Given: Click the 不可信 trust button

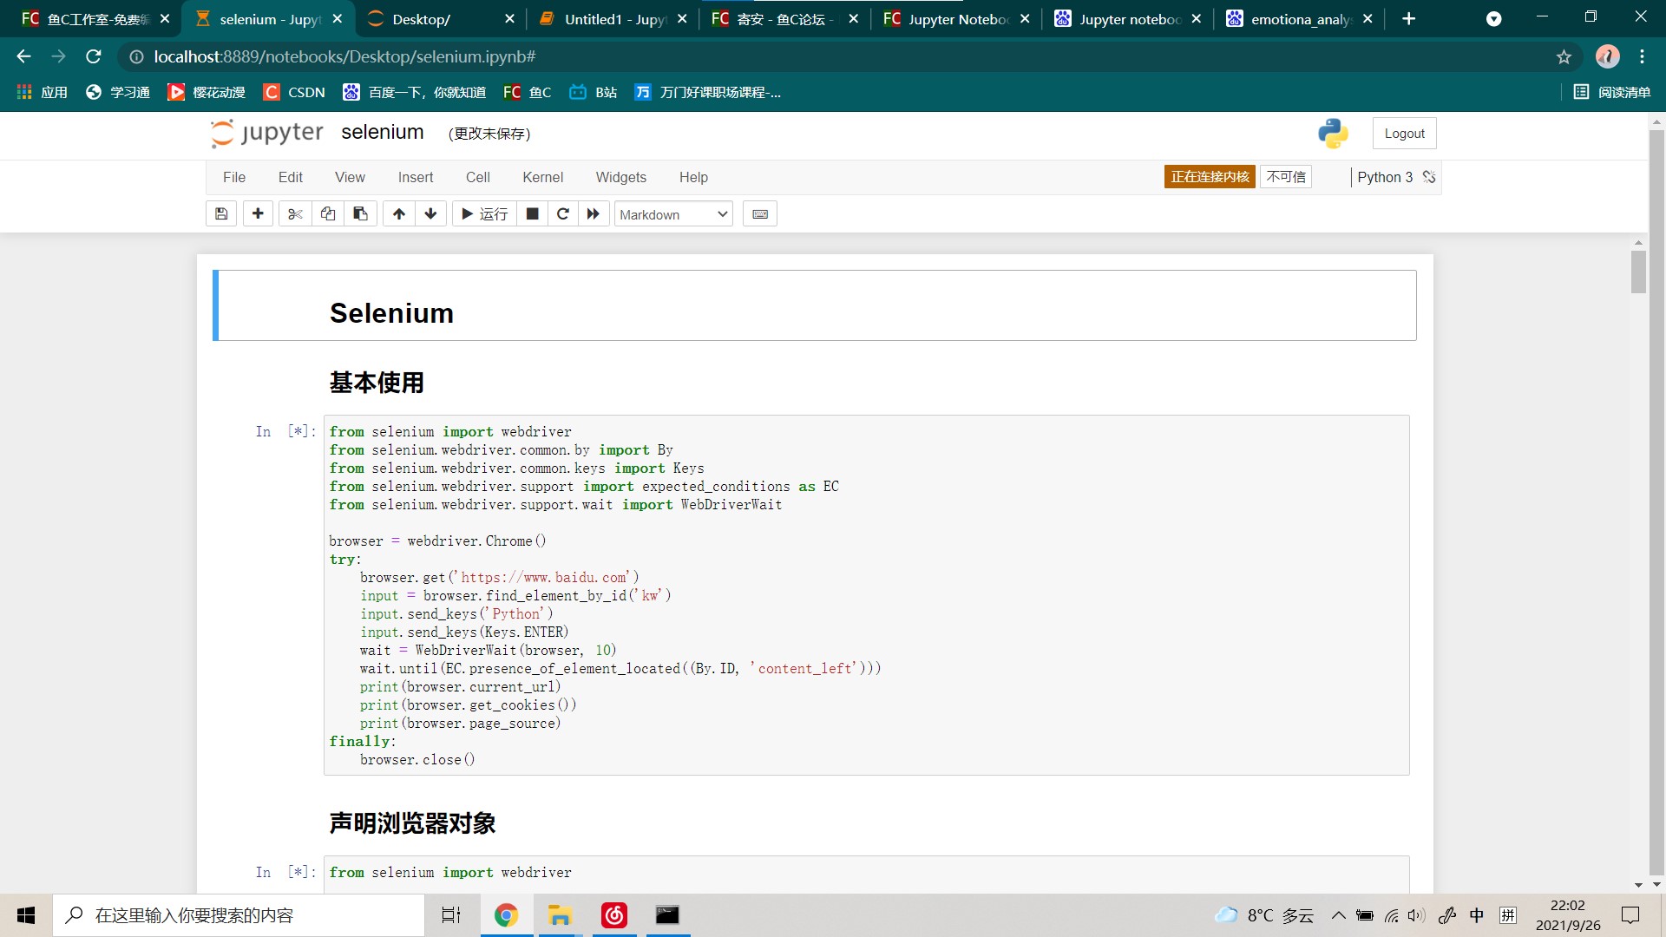Looking at the screenshot, I should click(x=1286, y=177).
